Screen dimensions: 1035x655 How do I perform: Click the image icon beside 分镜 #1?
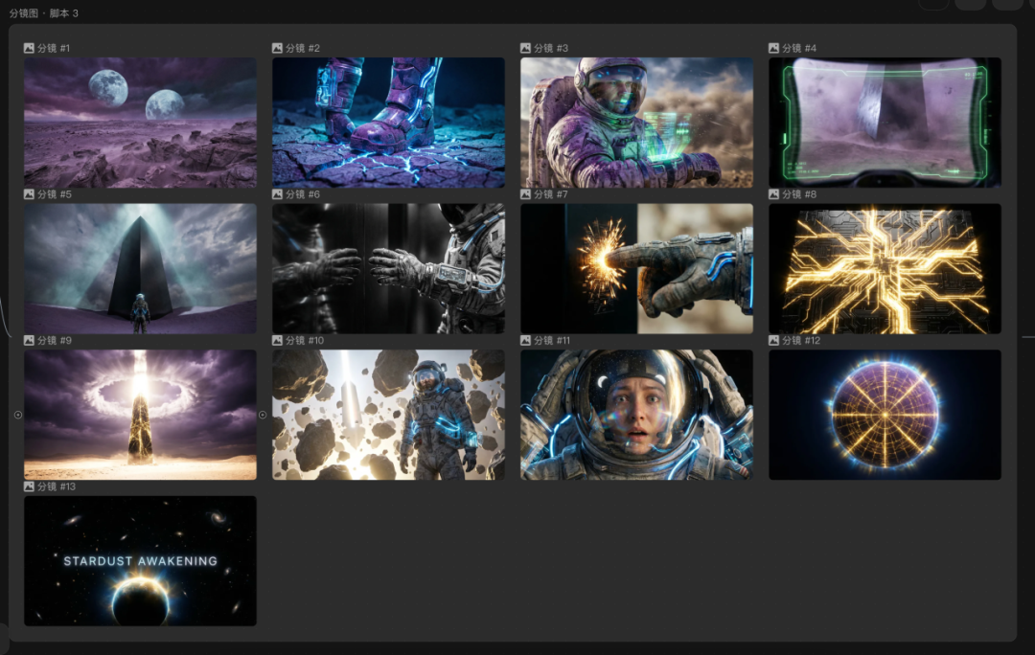tap(29, 48)
